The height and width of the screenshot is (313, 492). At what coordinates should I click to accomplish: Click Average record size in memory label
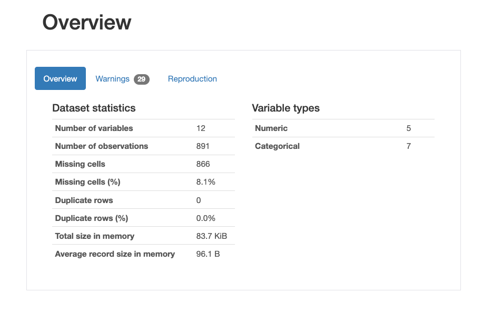115,254
